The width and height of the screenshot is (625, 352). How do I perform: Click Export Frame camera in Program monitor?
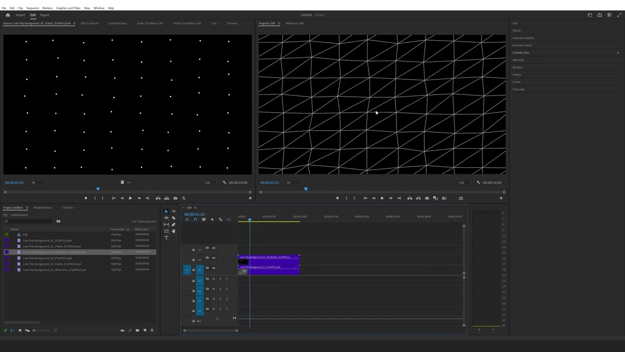[x=427, y=198]
